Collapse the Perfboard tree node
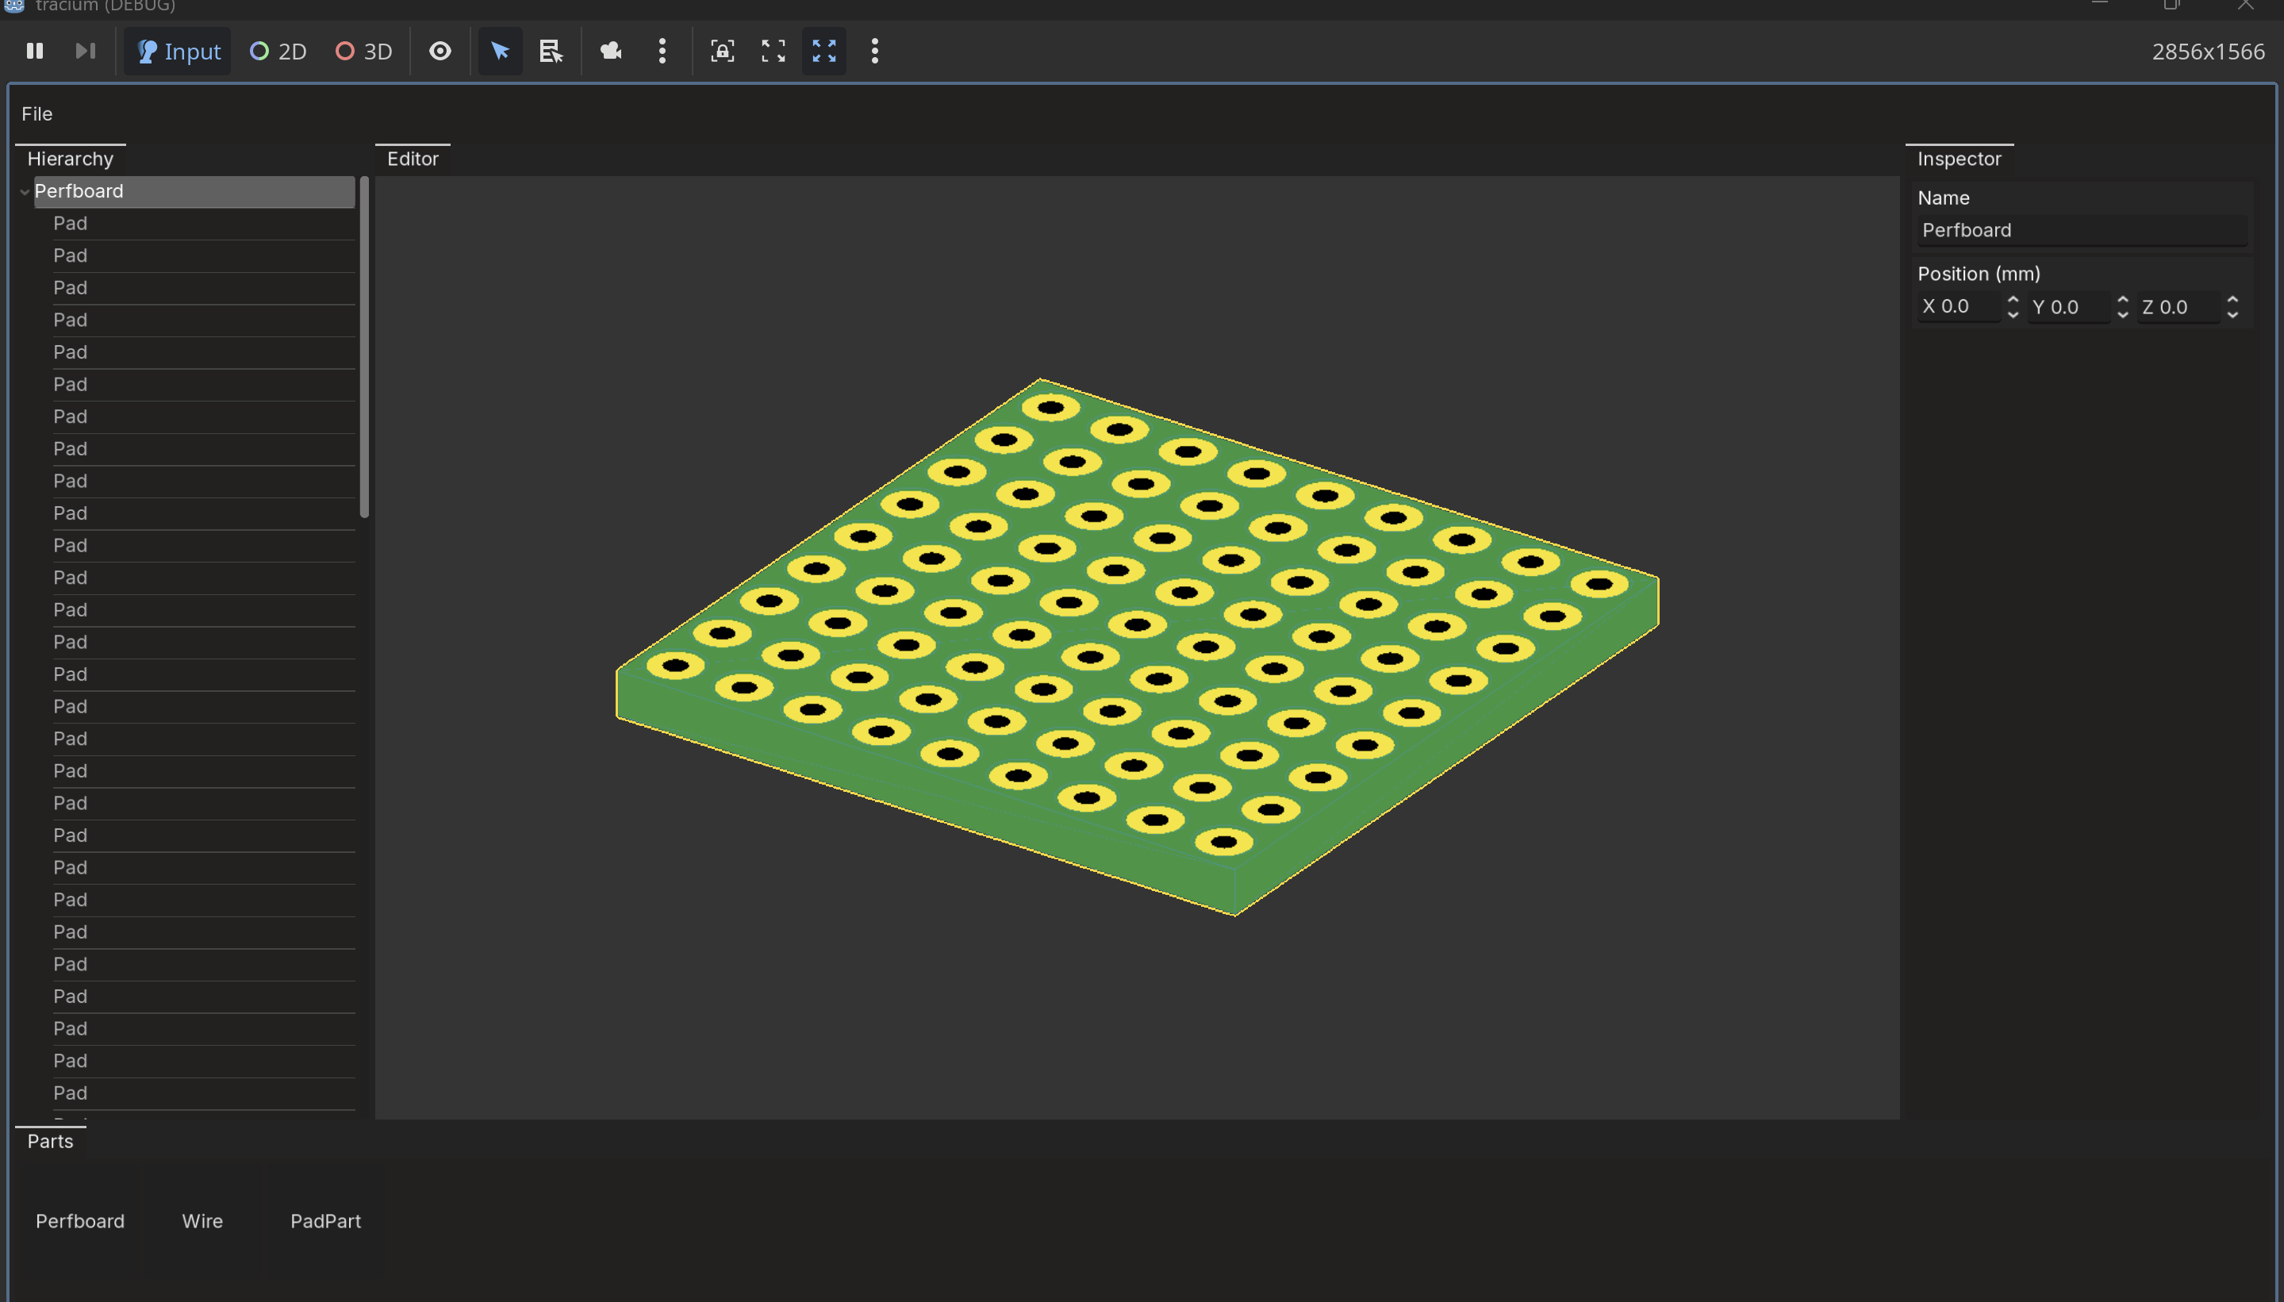The image size is (2284, 1302). [24, 191]
